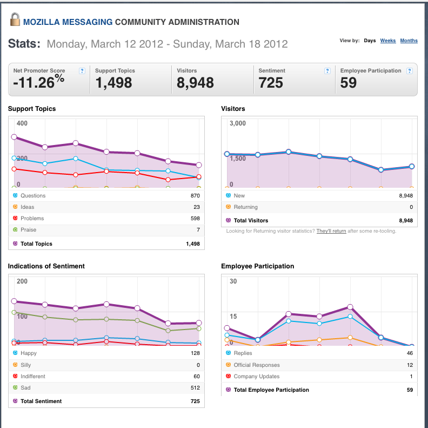The image size is (428, 428).
Task: Click the Official Responses orange legend marker
Action: 228,365
